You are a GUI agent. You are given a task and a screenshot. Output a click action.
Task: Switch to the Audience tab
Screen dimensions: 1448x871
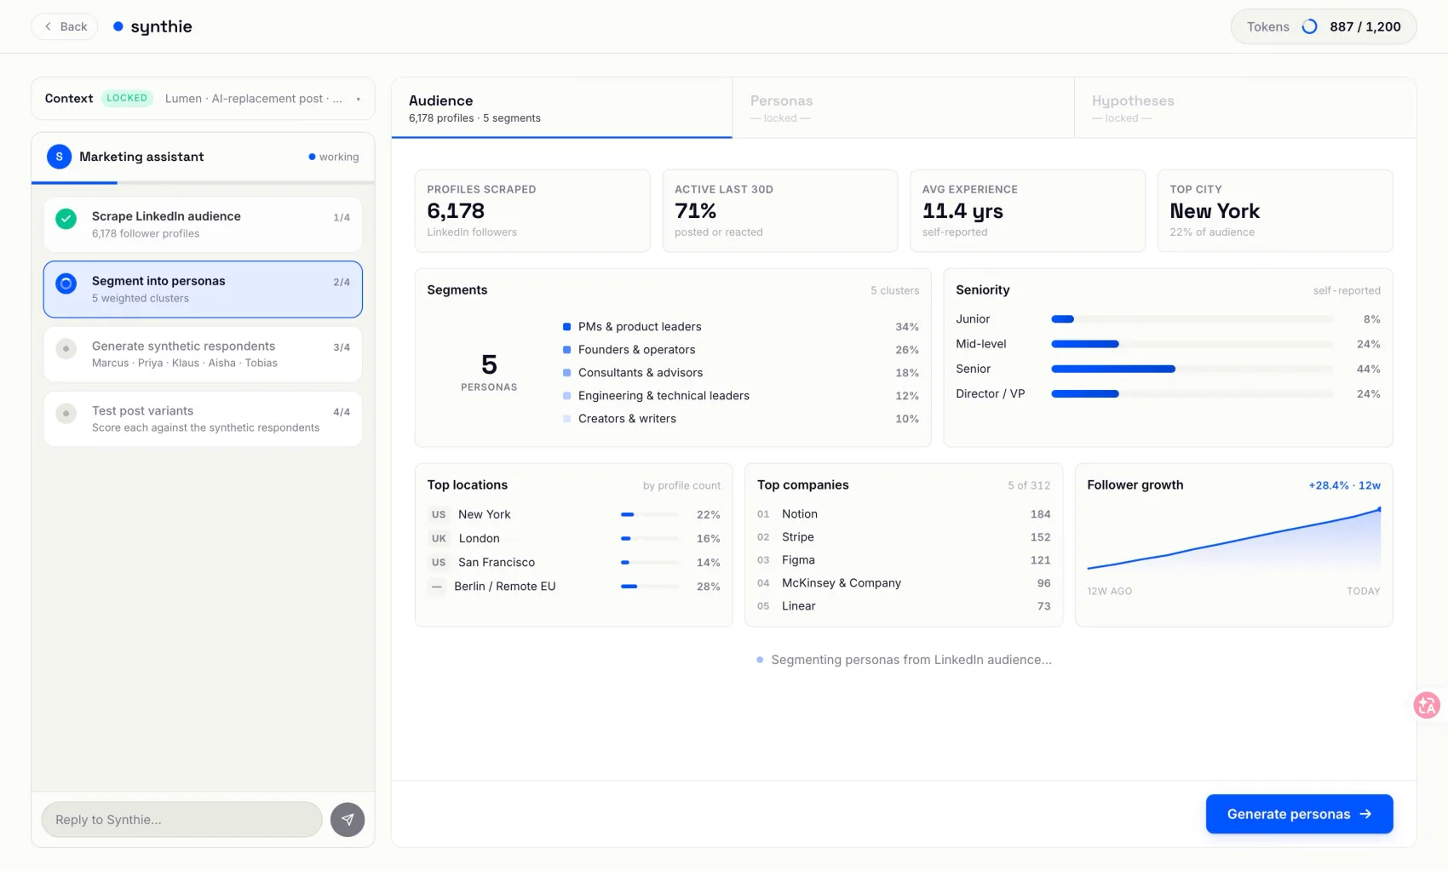562,108
